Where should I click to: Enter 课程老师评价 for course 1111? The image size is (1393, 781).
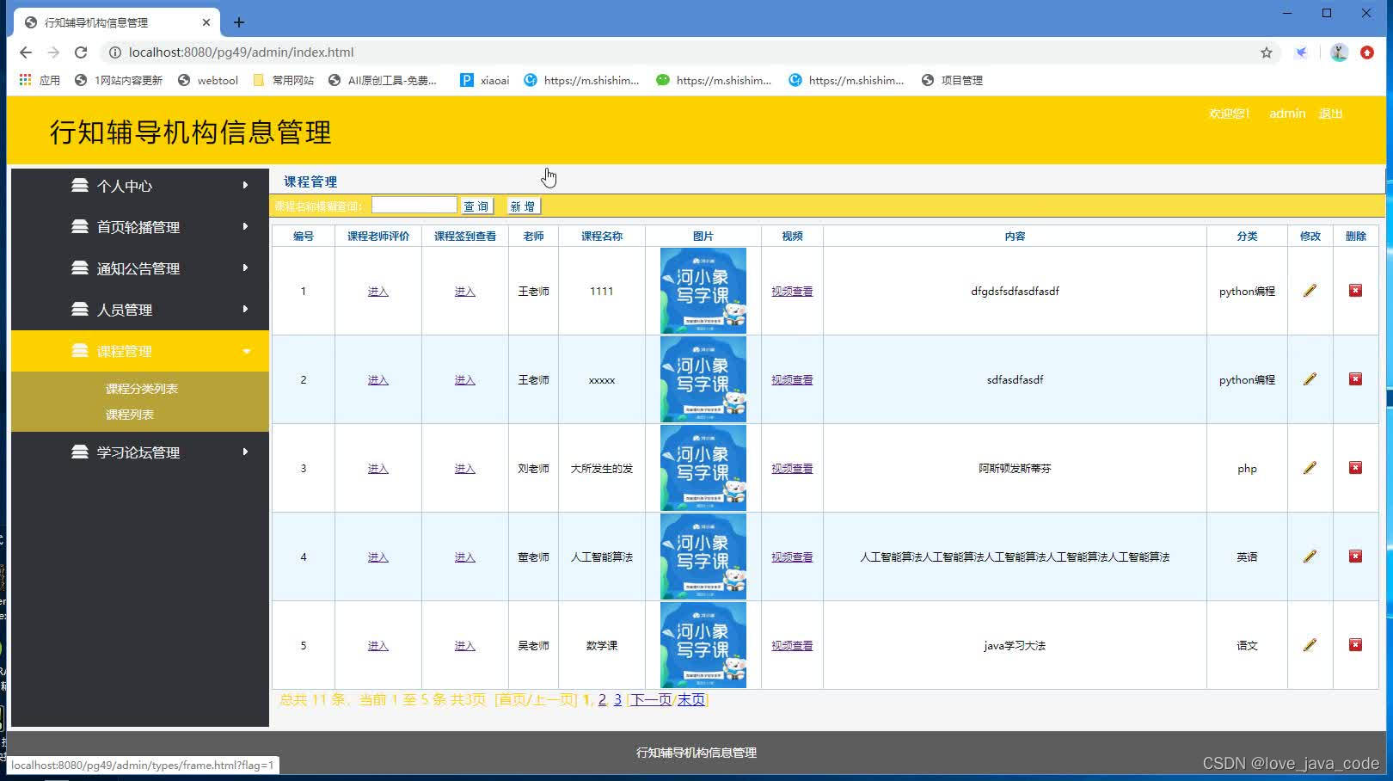pos(378,292)
